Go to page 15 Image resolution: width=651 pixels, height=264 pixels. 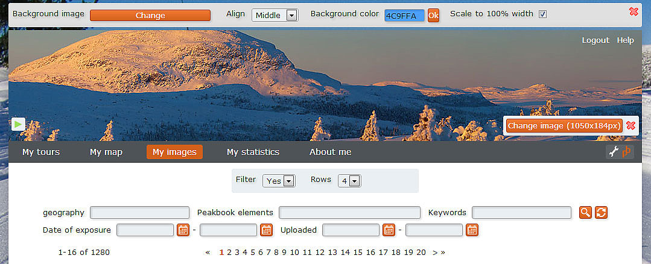click(358, 253)
